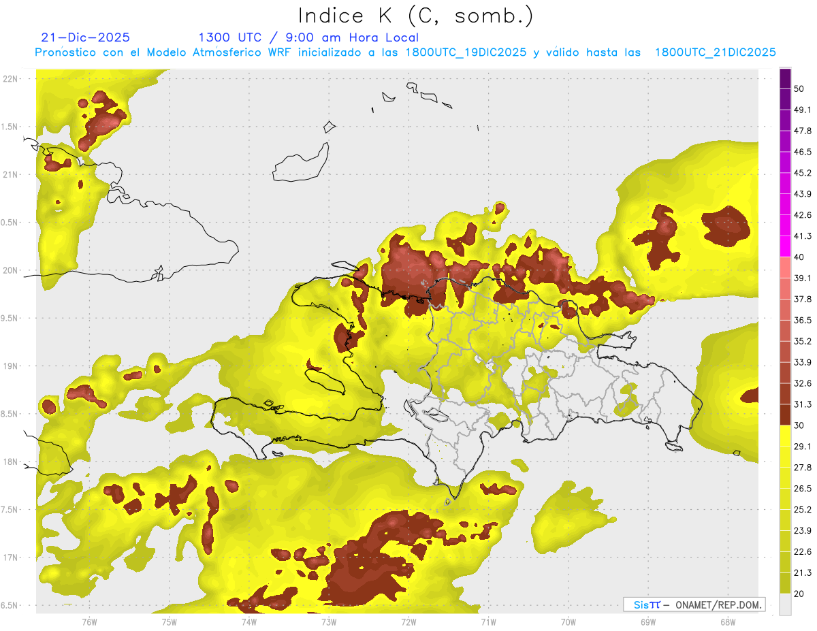Pick the salmon legend swatch between 39.1 and 40

[786, 268]
